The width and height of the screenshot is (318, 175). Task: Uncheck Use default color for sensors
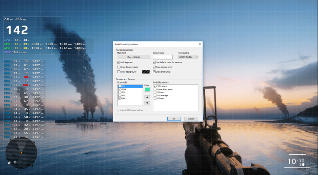click(154, 62)
